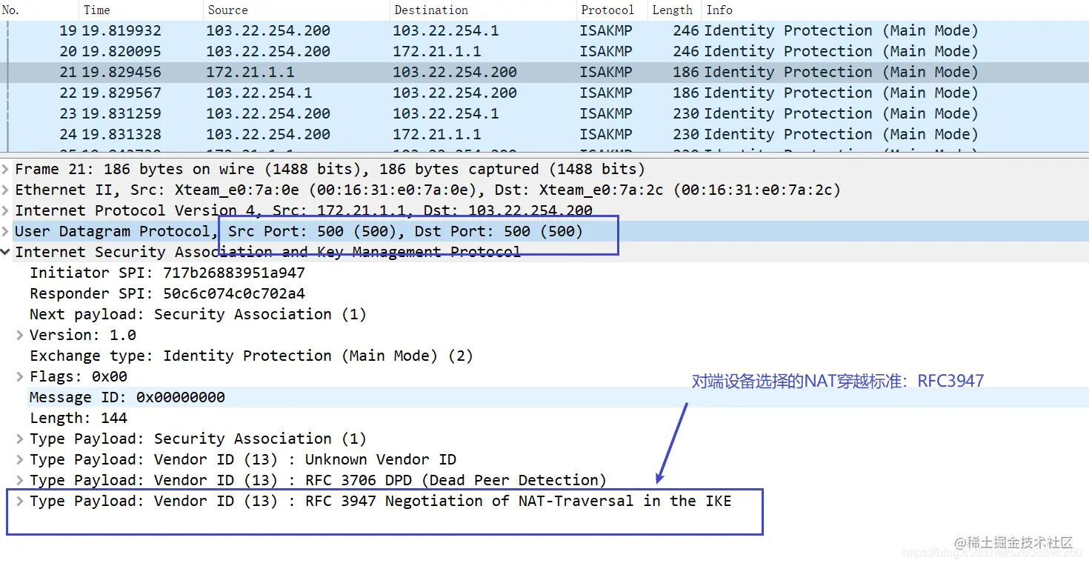
Task: Sort by the Destination column header
Action: (x=483, y=10)
